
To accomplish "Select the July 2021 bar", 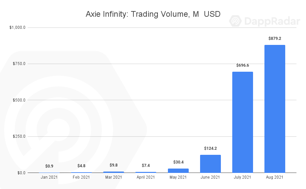I will pos(242,122).
